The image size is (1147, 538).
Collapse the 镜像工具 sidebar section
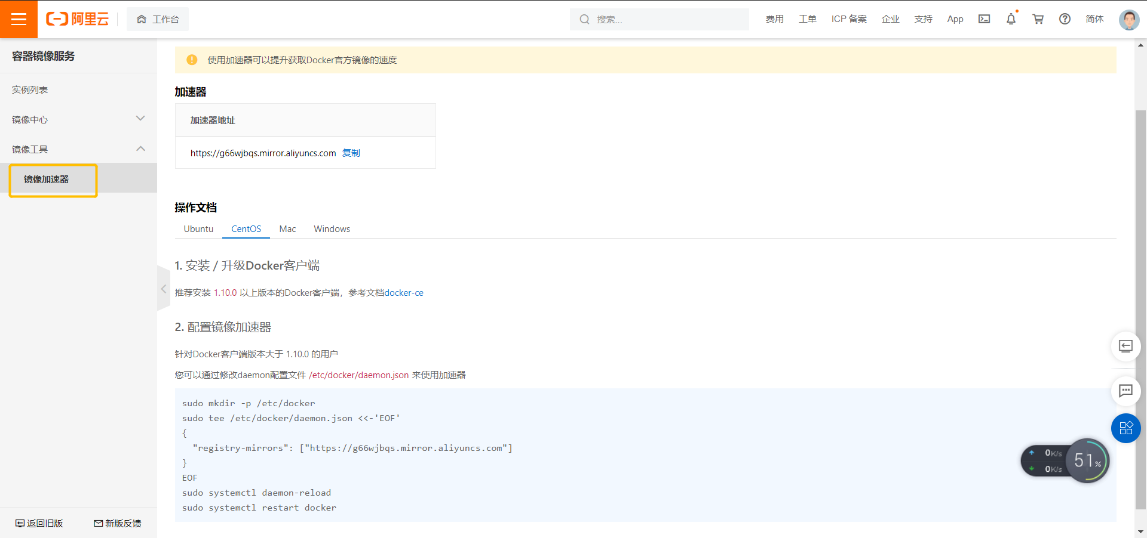click(78, 149)
